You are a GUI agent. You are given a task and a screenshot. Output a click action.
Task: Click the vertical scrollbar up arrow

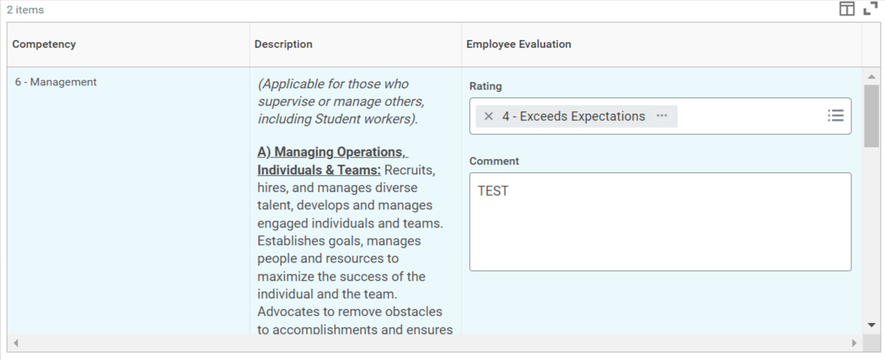[x=872, y=76]
